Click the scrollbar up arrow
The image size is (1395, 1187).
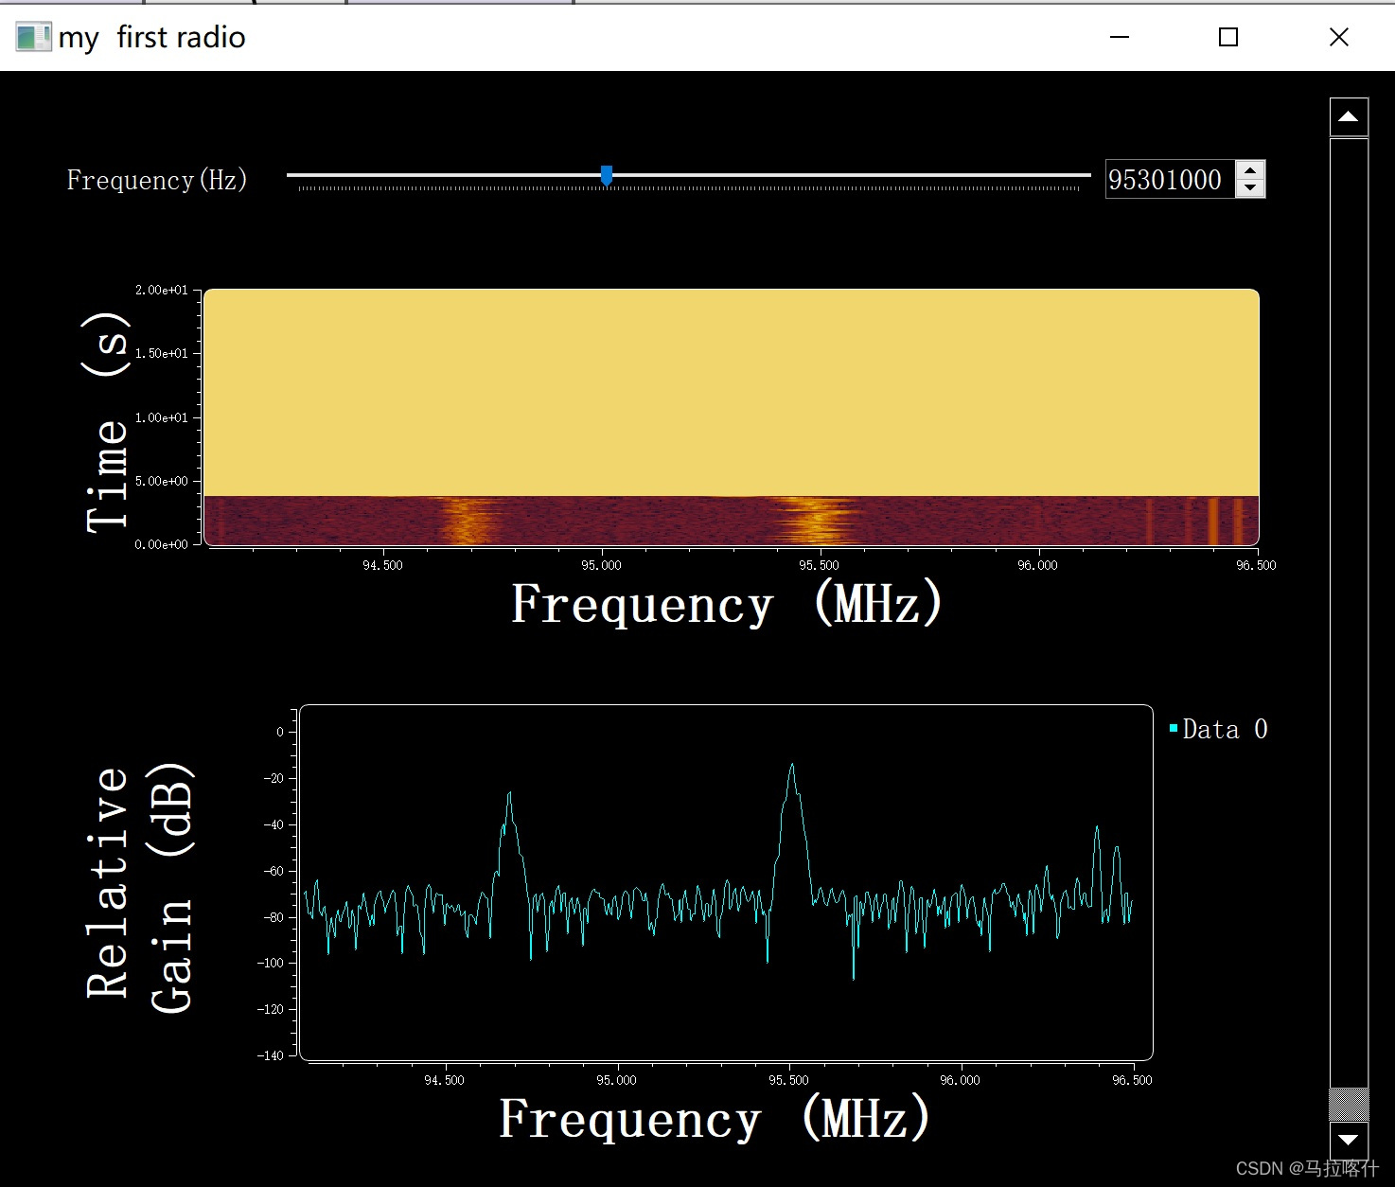point(1348,115)
